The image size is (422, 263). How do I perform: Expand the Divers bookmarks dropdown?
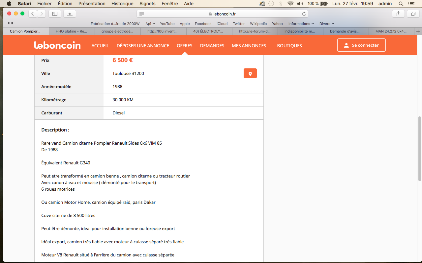[327, 24]
